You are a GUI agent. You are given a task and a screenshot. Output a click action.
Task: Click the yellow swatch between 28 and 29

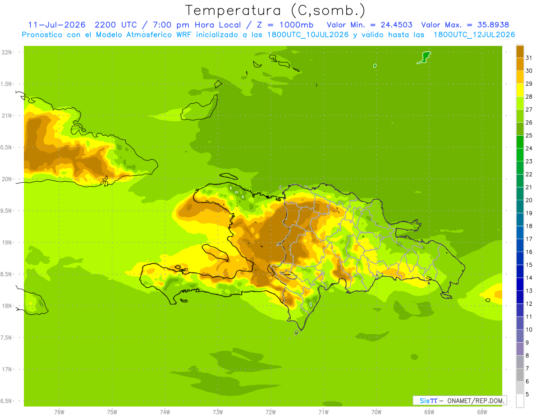pyautogui.click(x=520, y=90)
